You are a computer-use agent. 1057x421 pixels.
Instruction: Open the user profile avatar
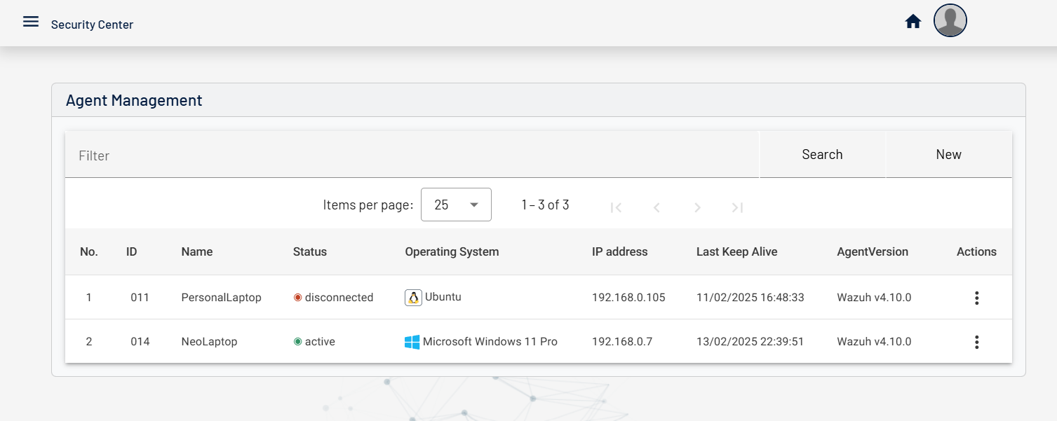950,20
